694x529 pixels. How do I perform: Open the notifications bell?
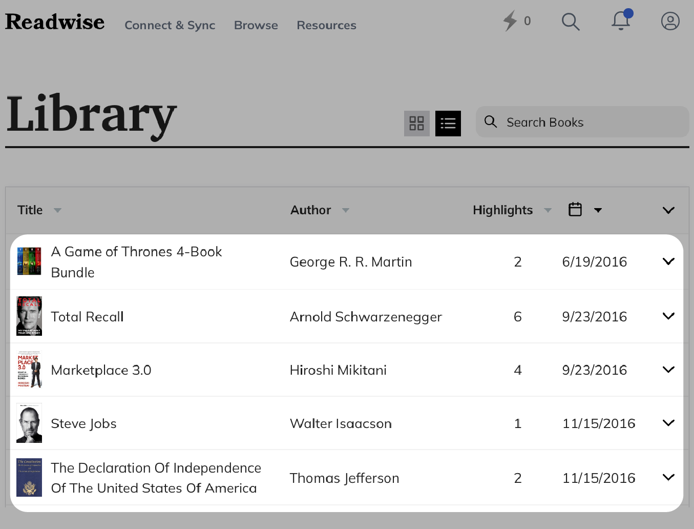[621, 21]
